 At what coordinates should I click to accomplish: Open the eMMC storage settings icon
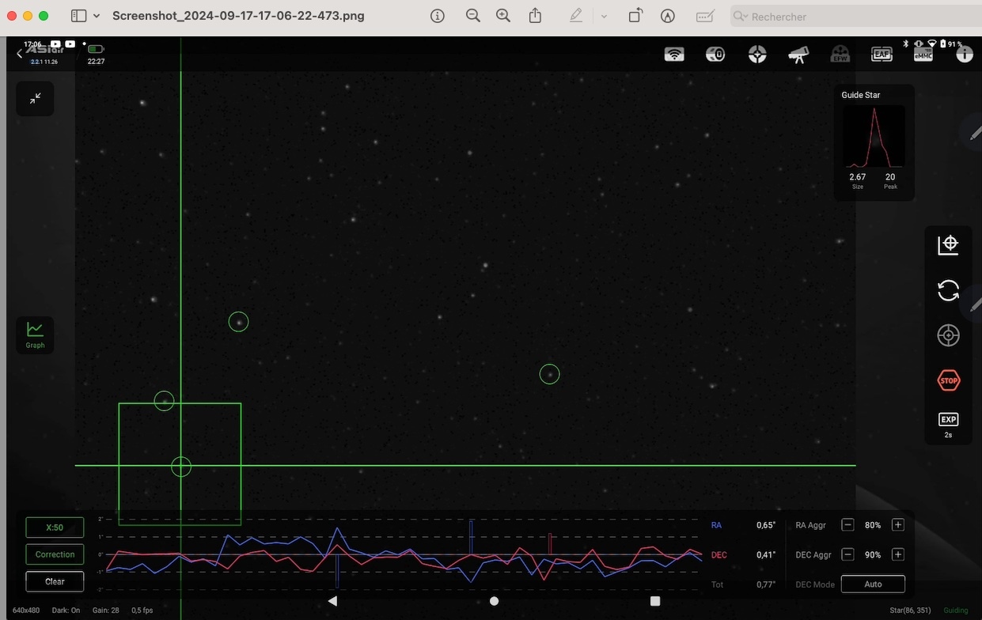point(923,54)
